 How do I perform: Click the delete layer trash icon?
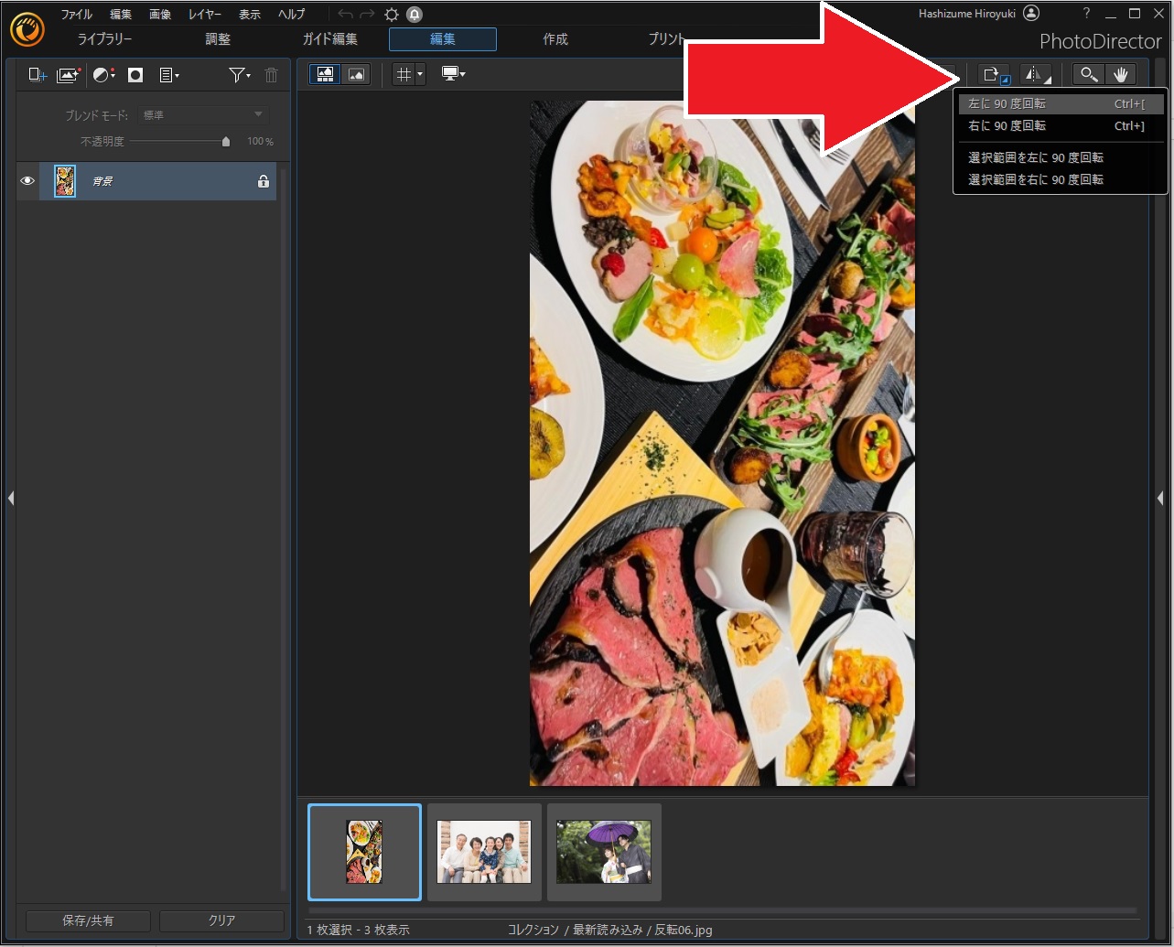(272, 75)
